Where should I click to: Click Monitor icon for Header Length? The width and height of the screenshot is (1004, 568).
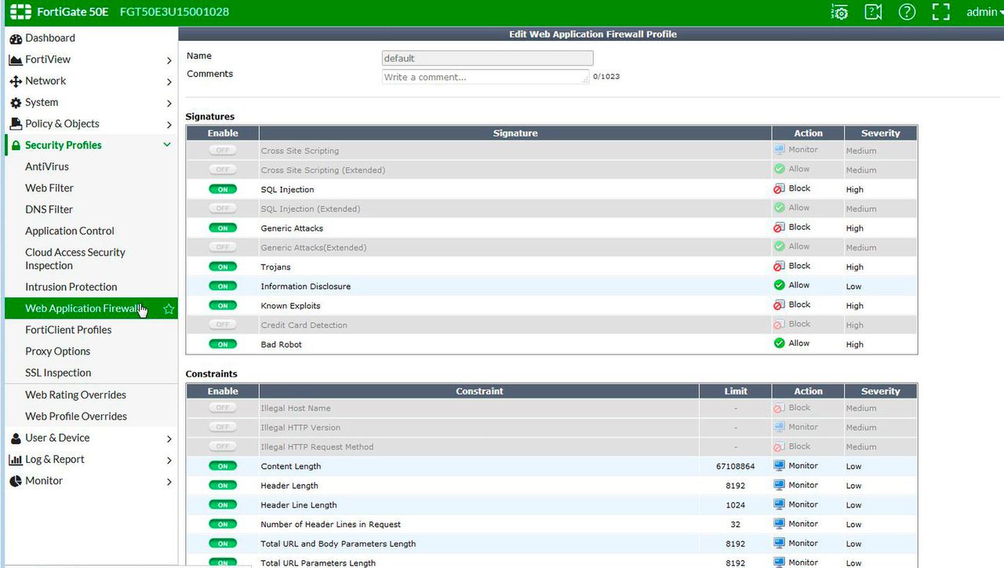779,485
